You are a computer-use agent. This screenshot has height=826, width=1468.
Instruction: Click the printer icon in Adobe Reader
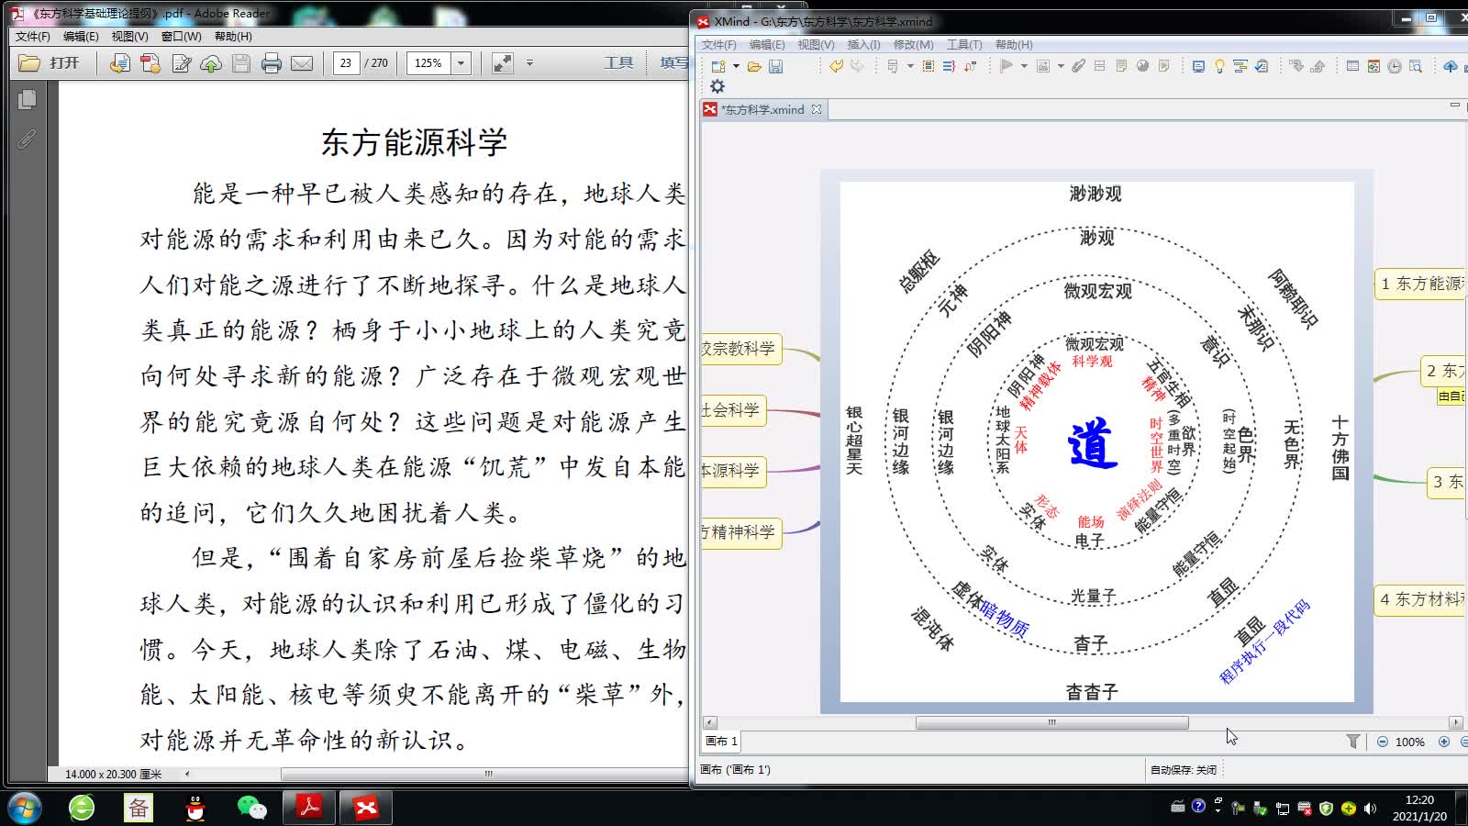point(272,63)
